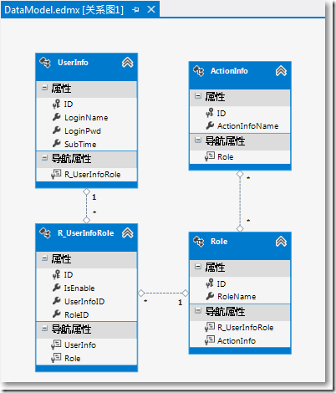Collapse the ActionInfo entity box

tap(281, 71)
